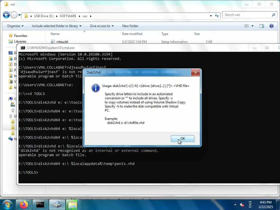
Task: Click the cmd.exe title bar icon
Action: 23,48
